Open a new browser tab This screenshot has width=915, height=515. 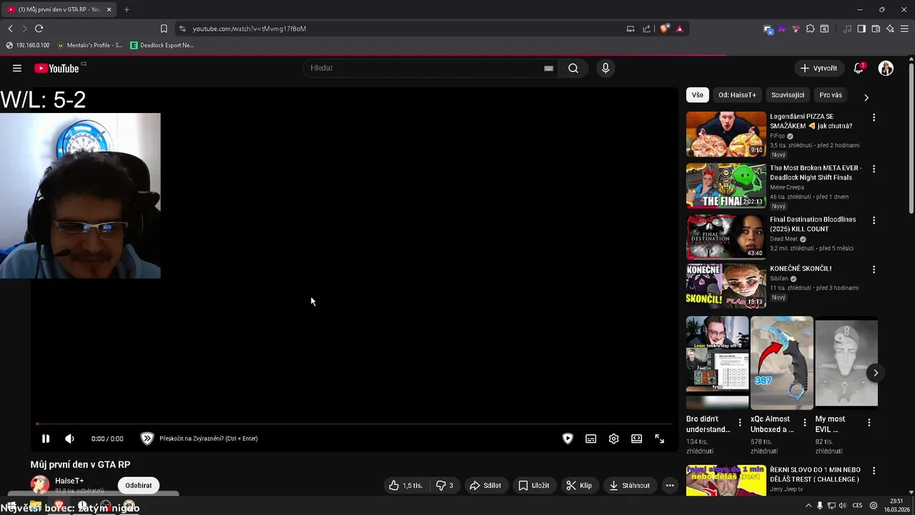click(127, 9)
